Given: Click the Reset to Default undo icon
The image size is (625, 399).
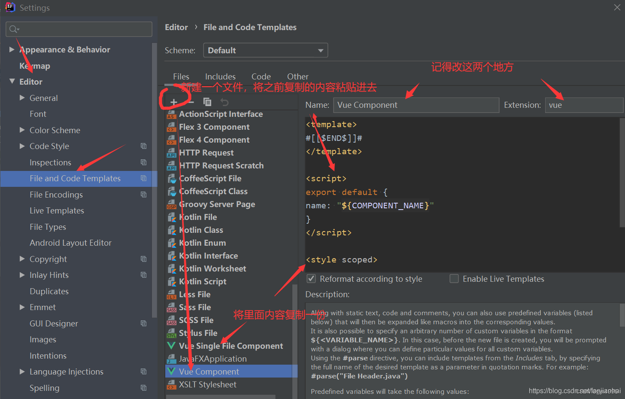Looking at the screenshot, I should pyautogui.click(x=224, y=102).
